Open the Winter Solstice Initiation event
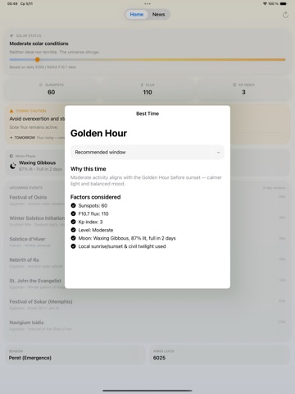 point(147,221)
